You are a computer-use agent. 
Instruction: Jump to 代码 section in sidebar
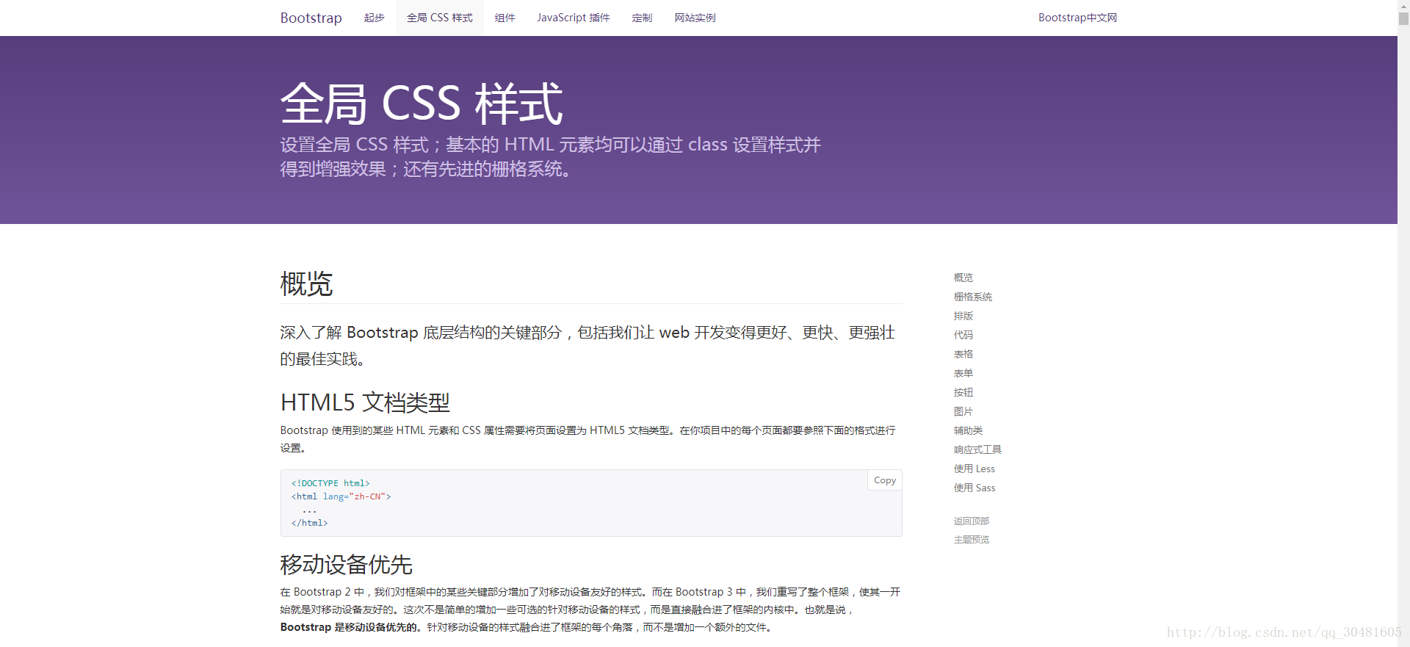(x=963, y=335)
